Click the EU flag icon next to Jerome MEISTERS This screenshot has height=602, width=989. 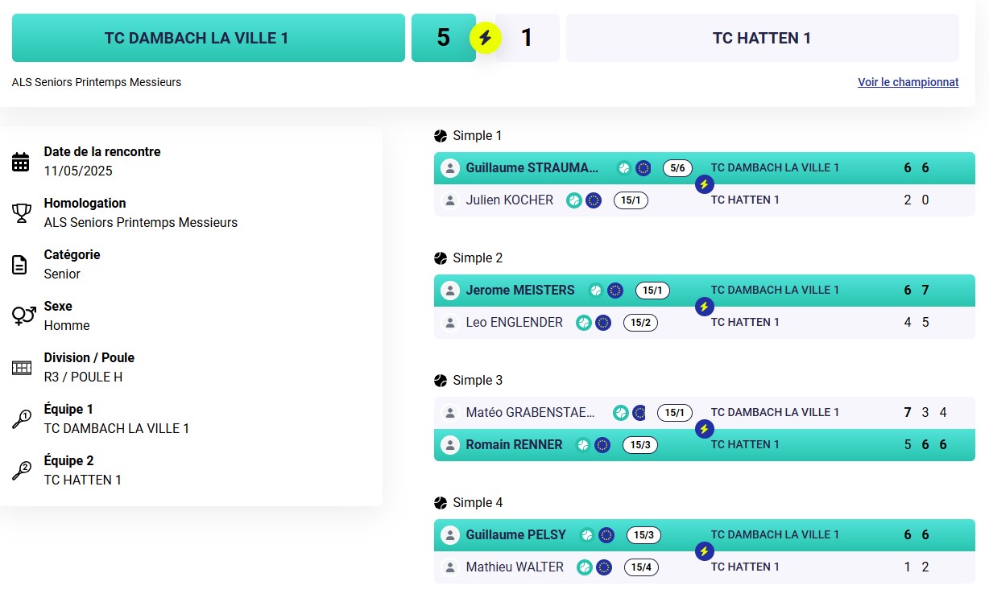pos(615,291)
